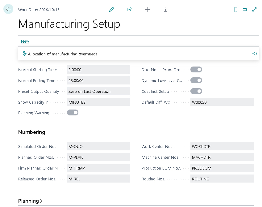
Task: Expand the Planning section
Action: click(x=30, y=201)
